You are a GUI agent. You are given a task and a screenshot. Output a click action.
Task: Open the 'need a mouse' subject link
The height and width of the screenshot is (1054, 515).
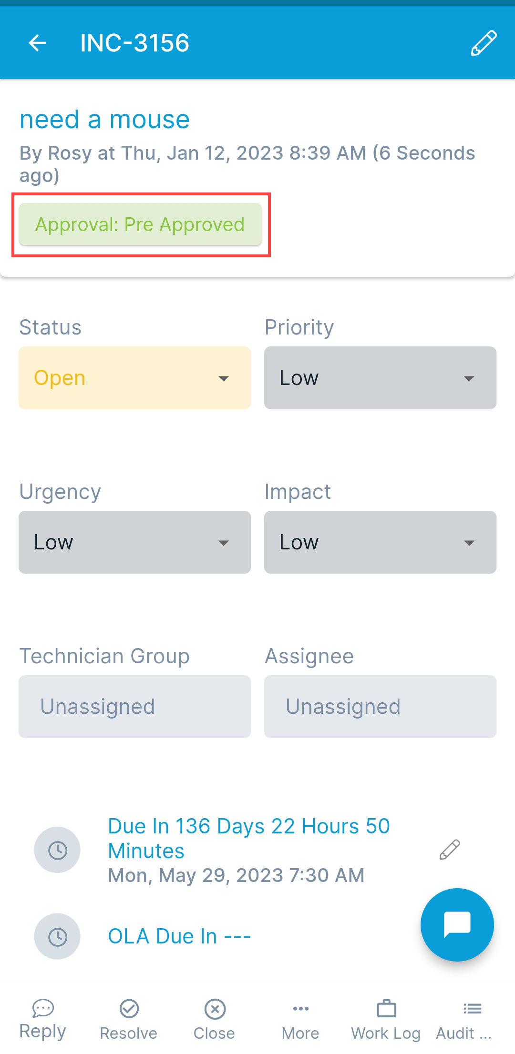pos(104,120)
